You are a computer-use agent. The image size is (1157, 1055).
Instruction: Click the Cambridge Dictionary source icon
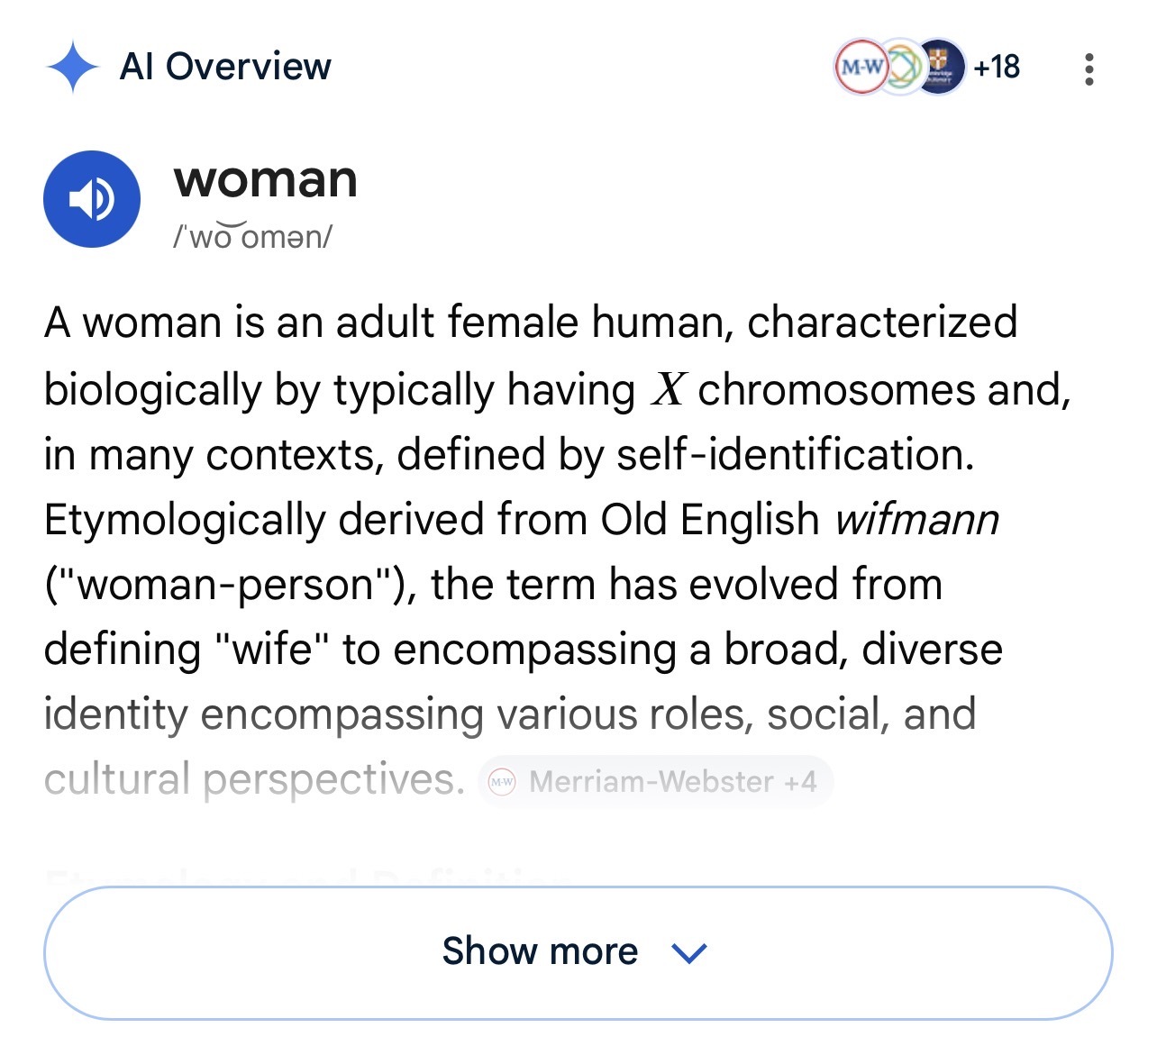tap(940, 67)
